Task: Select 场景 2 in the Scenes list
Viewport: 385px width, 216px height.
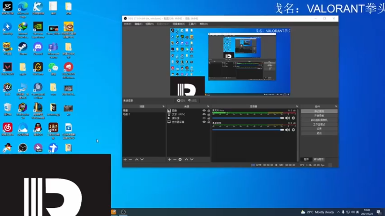Action: click(x=144, y=114)
